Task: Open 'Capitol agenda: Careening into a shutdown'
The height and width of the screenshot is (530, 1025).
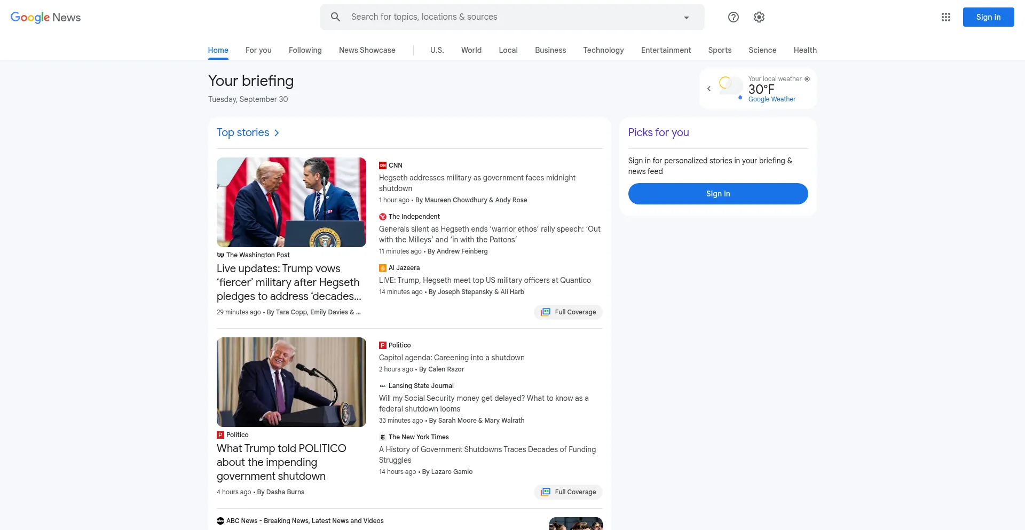Action: click(452, 358)
